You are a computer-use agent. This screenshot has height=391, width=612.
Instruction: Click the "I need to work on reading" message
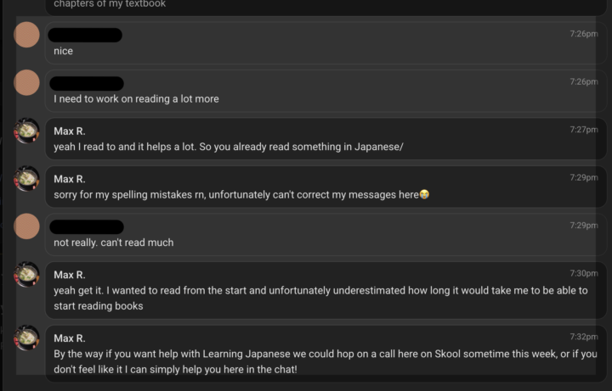pyautogui.click(x=136, y=99)
